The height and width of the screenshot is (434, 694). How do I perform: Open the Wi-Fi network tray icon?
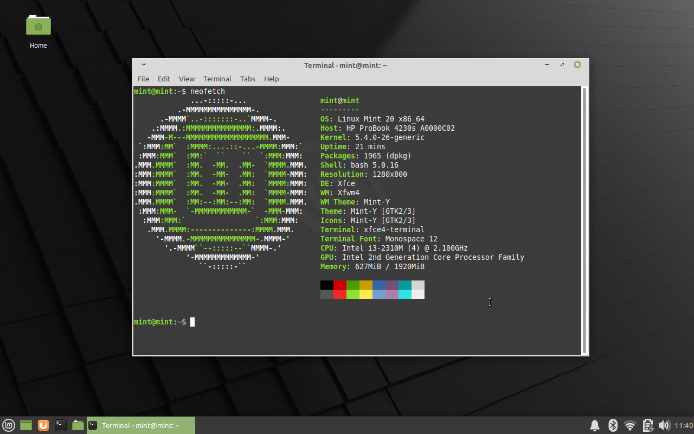tap(629, 425)
